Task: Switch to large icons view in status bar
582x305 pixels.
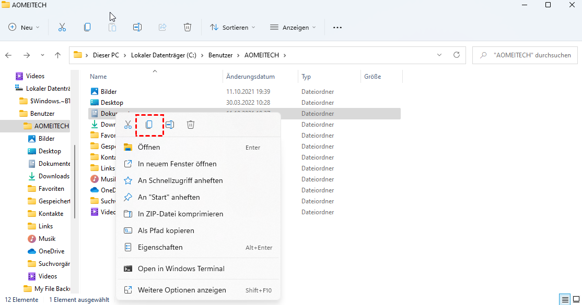Action: click(576, 299)
